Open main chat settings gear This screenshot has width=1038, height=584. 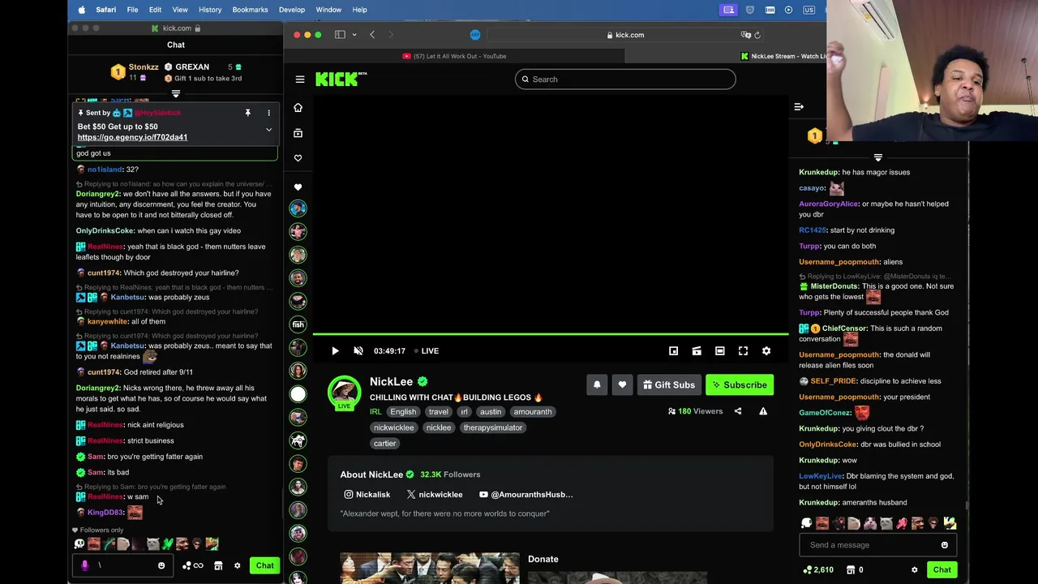(x=915, y=569)
